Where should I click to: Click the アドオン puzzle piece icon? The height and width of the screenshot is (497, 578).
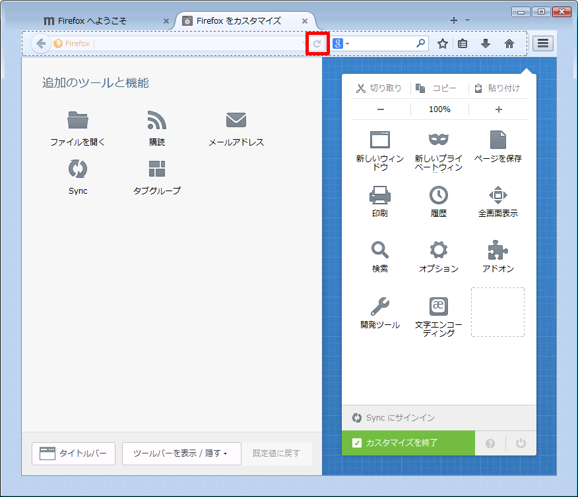pyautogui.click(x=498, y=250)
